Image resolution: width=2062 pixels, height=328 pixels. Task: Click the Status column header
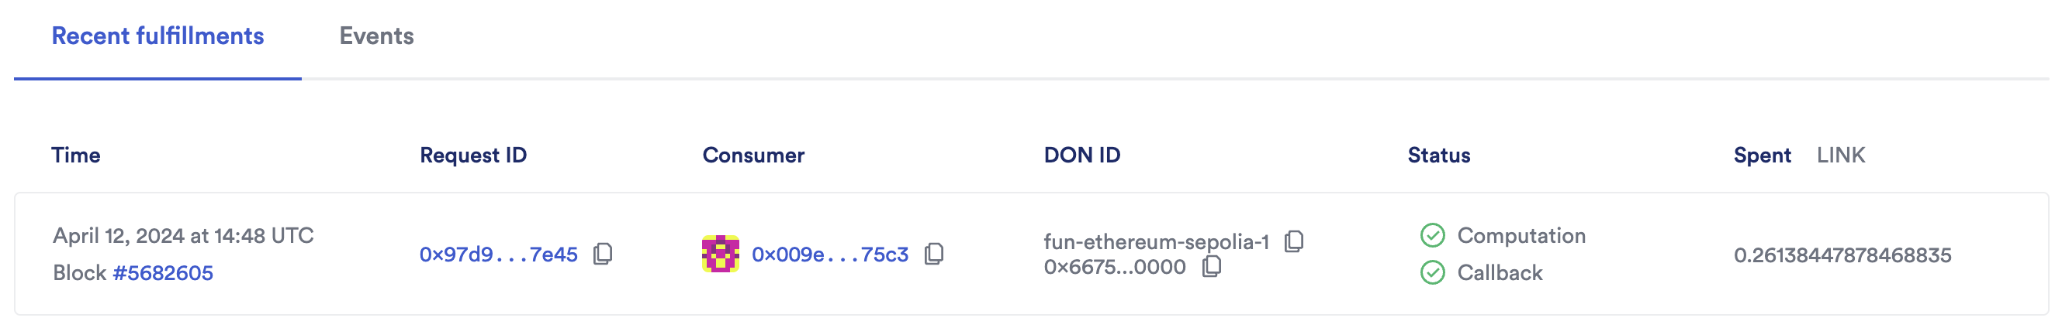coord(1438,155)
